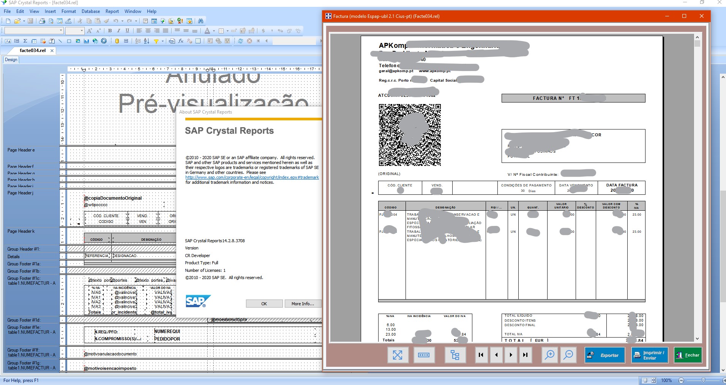Screen dimensions: 726x385
Task: Open the SAP trademark copyright link
Action: (x=252, y=177)
